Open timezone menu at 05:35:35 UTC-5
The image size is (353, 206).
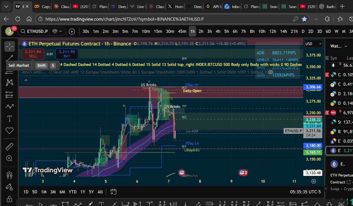[x=305, y=192]
